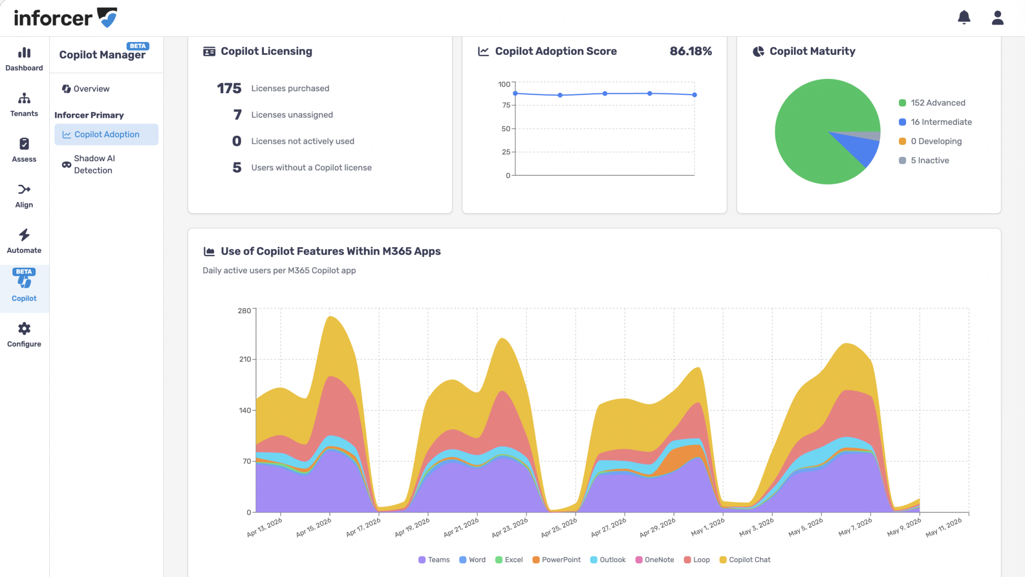Viewport: 1025px width, 577px height.
Task: Click the Copilot Licensing card icon
Action: coord(209,51)
